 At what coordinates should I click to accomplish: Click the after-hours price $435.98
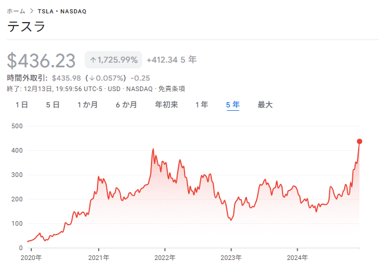coord(66,78)
